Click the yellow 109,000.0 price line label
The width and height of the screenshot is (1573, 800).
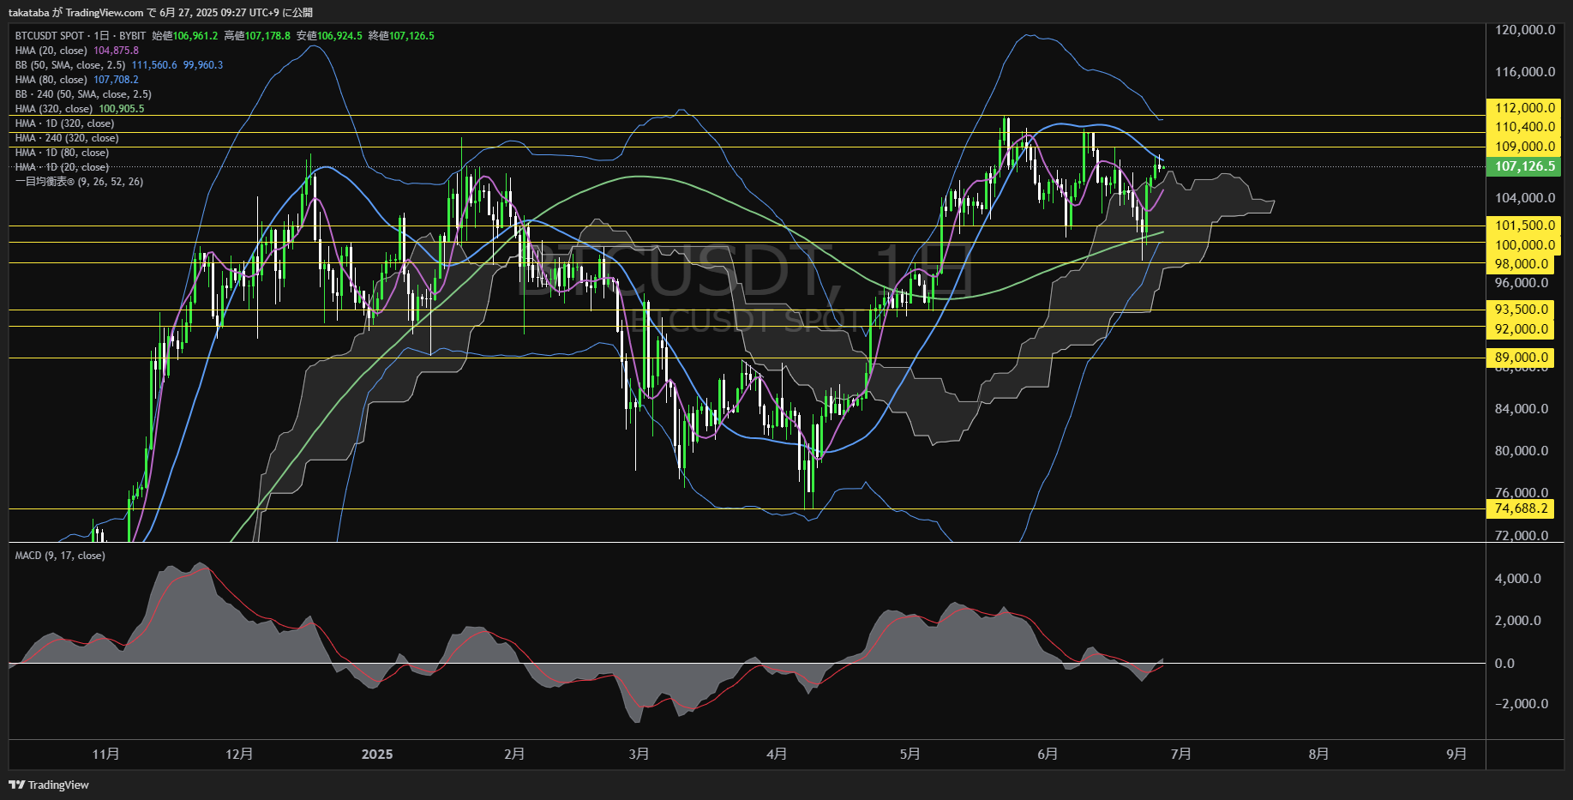(x=1525, y=147)
